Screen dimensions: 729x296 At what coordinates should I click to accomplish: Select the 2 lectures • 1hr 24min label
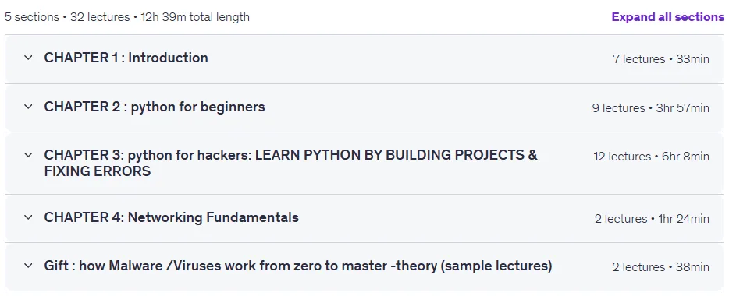pos(652,219)
